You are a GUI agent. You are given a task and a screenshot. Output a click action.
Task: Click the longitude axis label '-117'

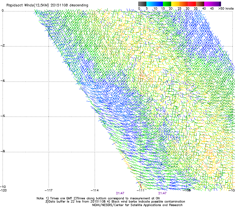(49, 190)
